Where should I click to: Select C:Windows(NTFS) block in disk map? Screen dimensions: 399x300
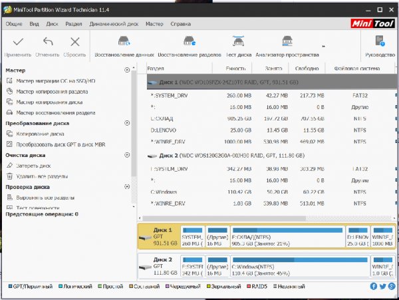pyautogui.click(x=301, y=266)
